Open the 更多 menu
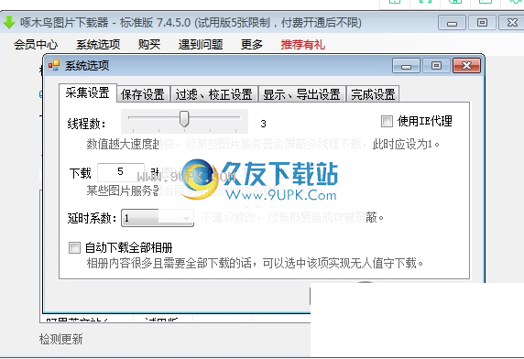 pyautogui.click(x=252, y=44)
